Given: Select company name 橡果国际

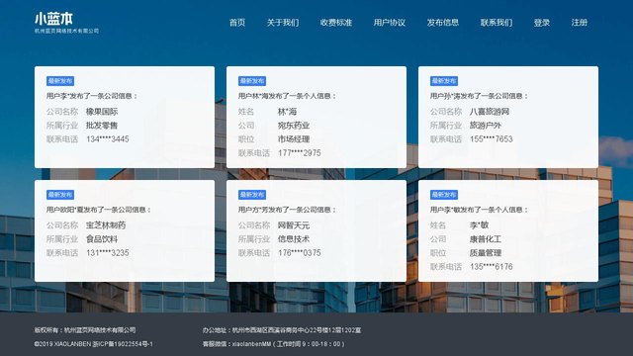Looking at the screenshot, I should [102, 112].
